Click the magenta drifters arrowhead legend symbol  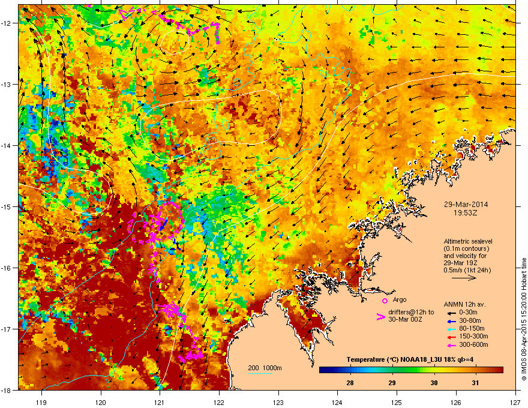380,317
